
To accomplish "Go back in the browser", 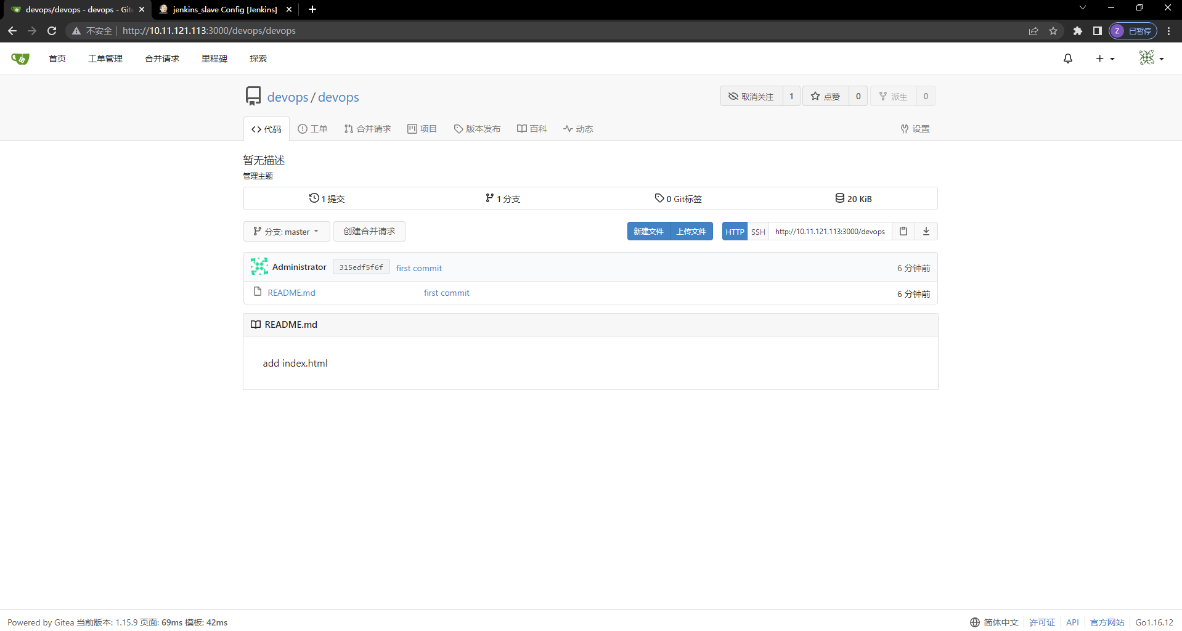I will (12, 31).
